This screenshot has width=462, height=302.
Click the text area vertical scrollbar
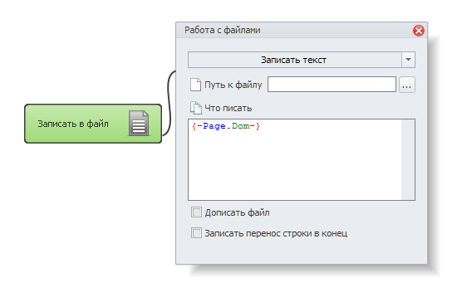pyautogui.click(x=408, y=159)
